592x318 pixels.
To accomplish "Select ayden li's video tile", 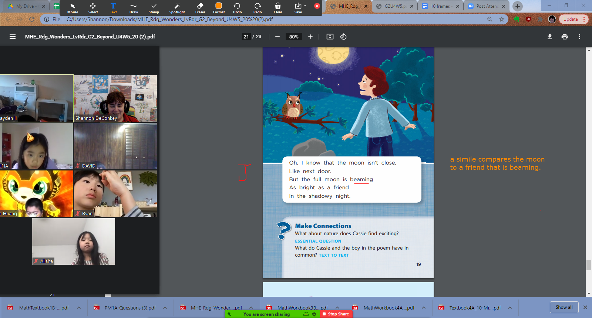I will point(36,98).
